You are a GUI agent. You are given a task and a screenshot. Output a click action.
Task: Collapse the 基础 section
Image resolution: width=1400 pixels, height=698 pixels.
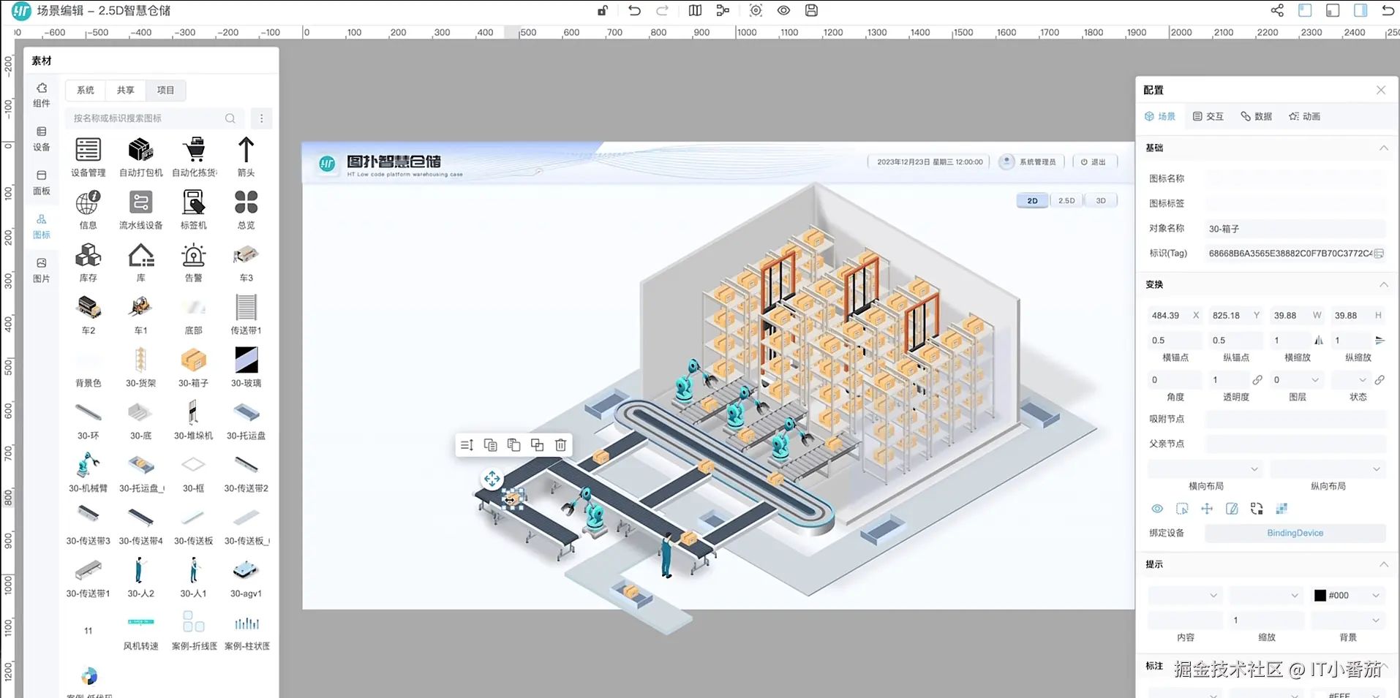point(1383,148)
